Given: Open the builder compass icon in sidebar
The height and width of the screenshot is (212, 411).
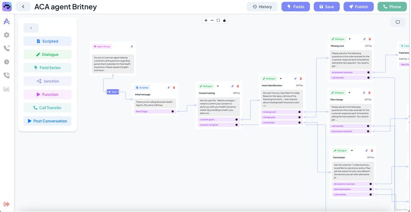Looking at the screenshot, I should coord(7,22).
